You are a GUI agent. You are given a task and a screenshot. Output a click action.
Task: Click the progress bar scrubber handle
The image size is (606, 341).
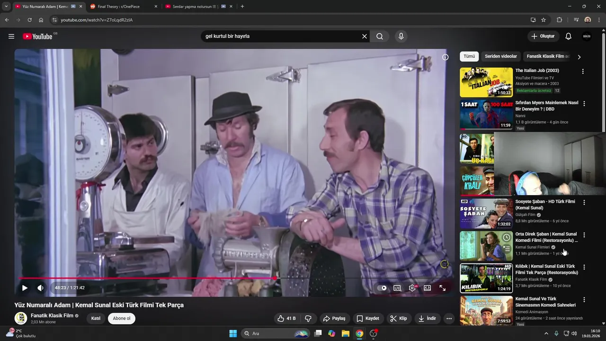(x=275, y=278)
